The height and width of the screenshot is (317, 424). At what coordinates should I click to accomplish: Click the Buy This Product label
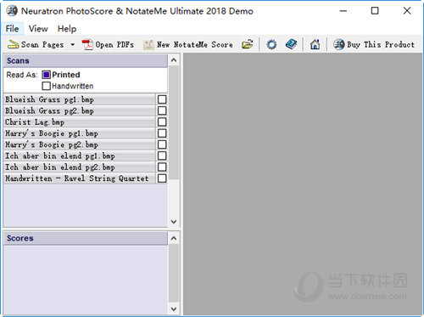[381, 45]
